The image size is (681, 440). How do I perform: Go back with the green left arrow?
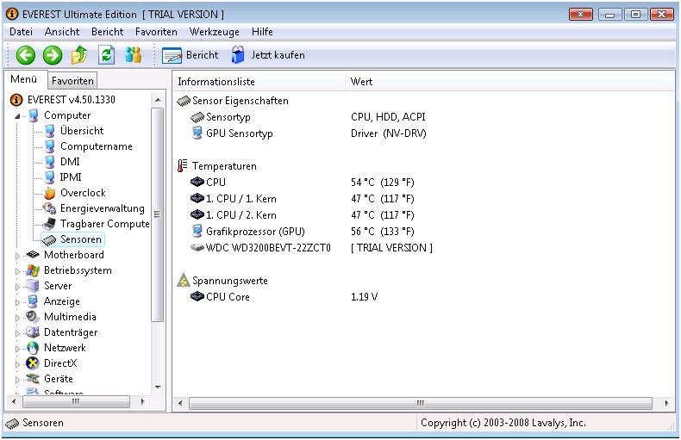pos(26,56)
